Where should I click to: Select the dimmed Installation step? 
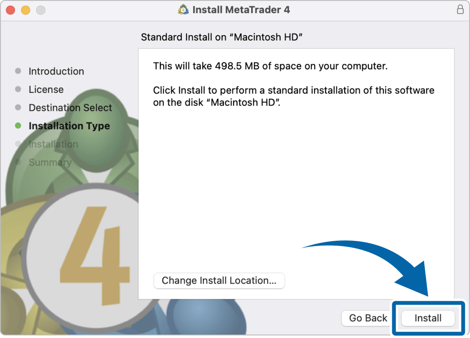(53, 144)
